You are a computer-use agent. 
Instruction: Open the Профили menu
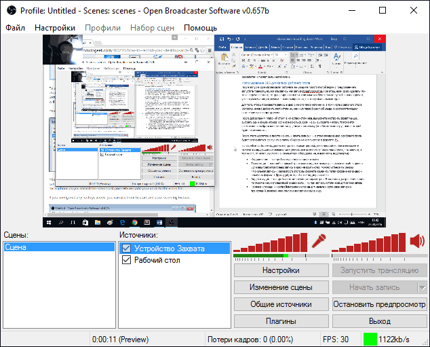point(102,28)
